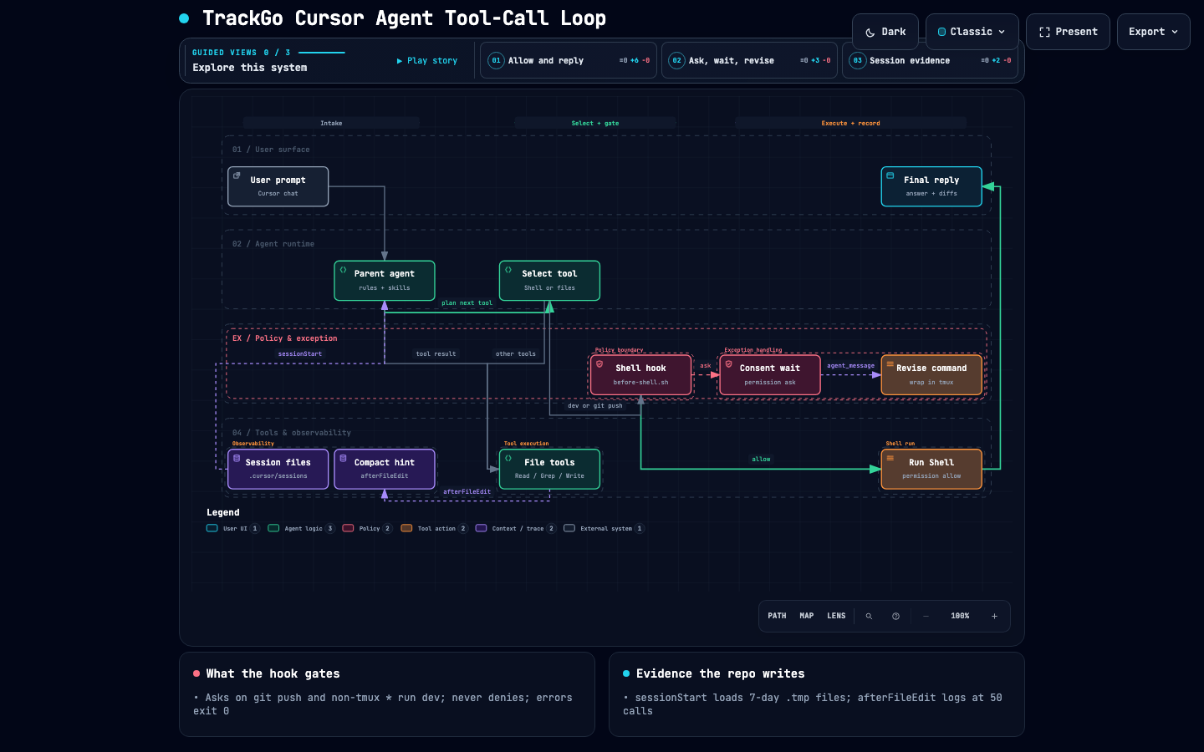
Task: Click the 'What the hook gates' heading
Action: coord(273,673)
